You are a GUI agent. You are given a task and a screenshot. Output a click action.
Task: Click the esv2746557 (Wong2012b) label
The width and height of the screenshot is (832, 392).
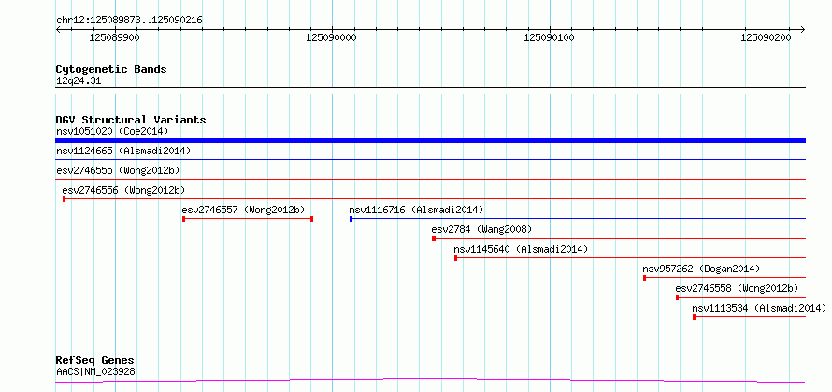[243, 210]
